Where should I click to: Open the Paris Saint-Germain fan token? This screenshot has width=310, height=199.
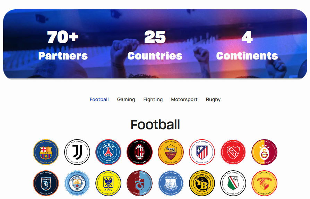pos(108,152)
